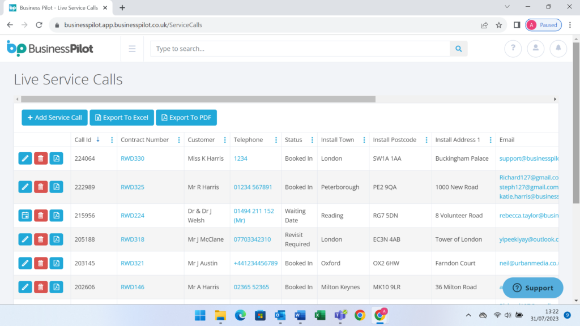Edit service call 202606 with pencil icon
The height and width of the screenshot is (326, 580).
(x=25, y=287)
